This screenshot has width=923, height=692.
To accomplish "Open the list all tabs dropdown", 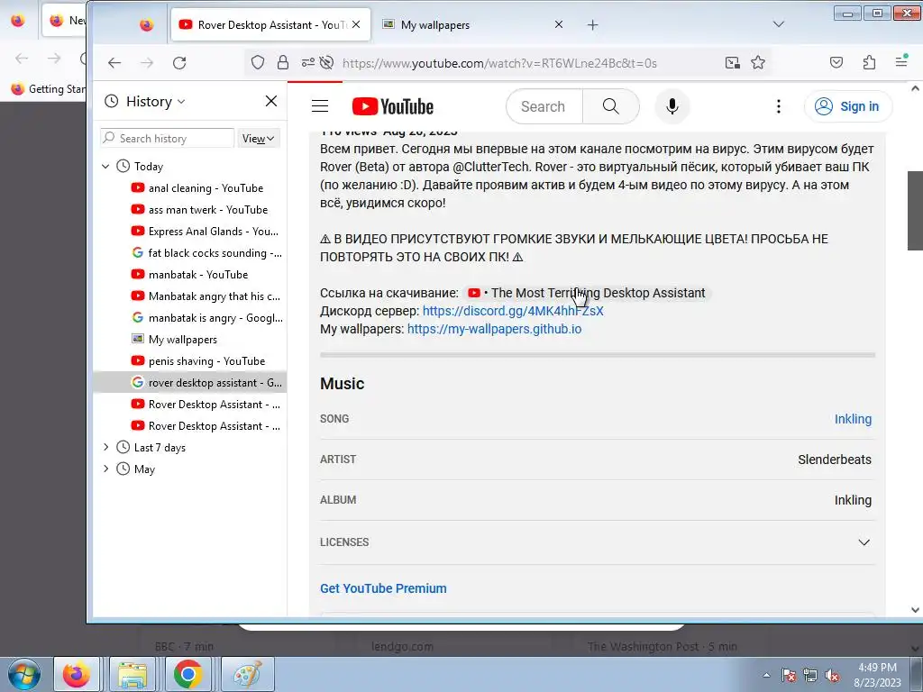I will click(778, 24).
